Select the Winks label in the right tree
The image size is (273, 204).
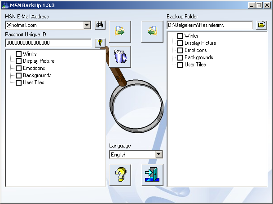pyautogui.click(x=191, y=36)
